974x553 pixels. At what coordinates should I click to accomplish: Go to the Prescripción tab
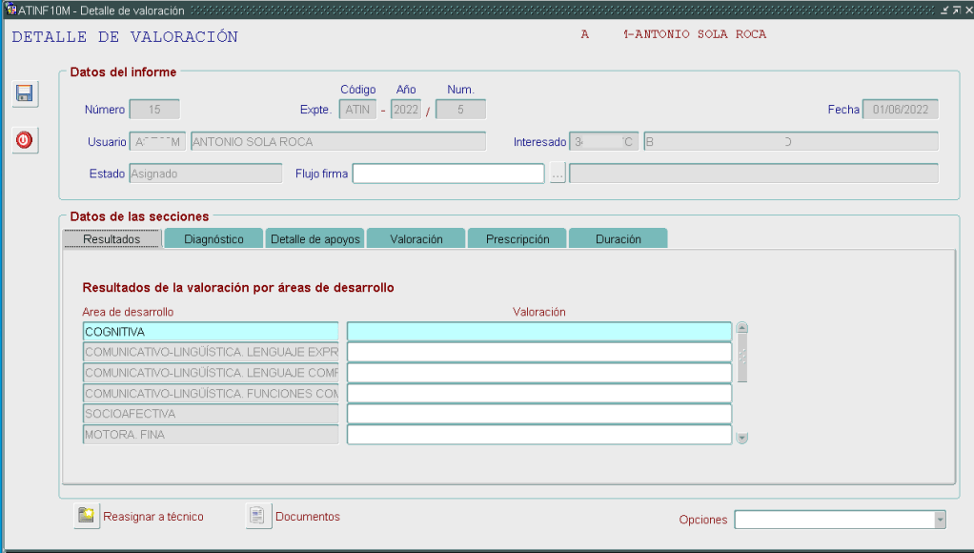(517, 239)
